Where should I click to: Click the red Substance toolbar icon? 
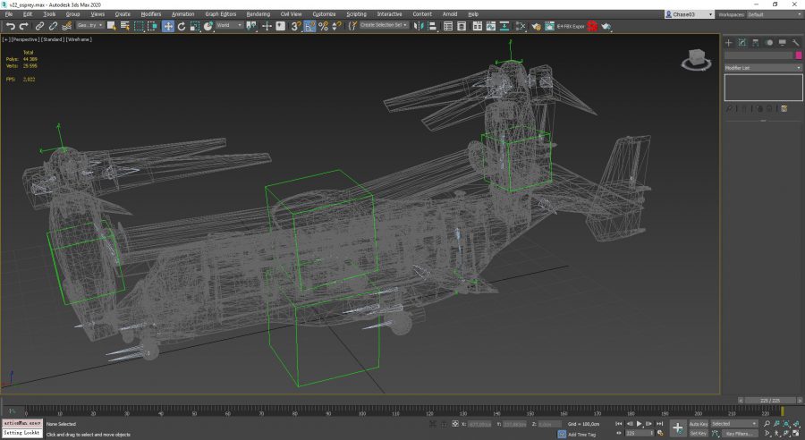592,26
